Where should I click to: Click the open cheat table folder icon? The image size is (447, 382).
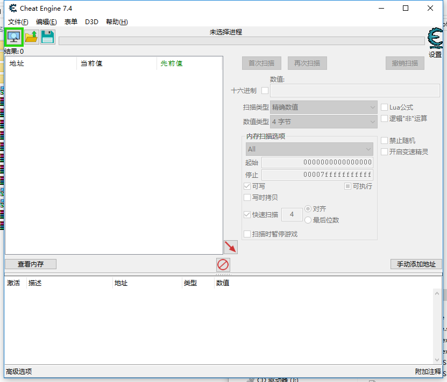[x=31, y=37]
